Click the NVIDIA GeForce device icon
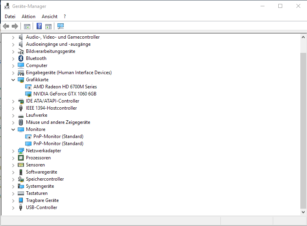 click(x=28, y=94)
